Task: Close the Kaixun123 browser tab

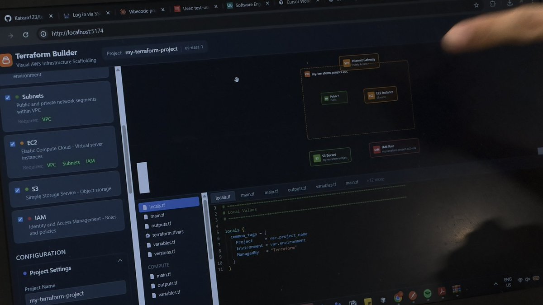Action: (x=51, y=16)
